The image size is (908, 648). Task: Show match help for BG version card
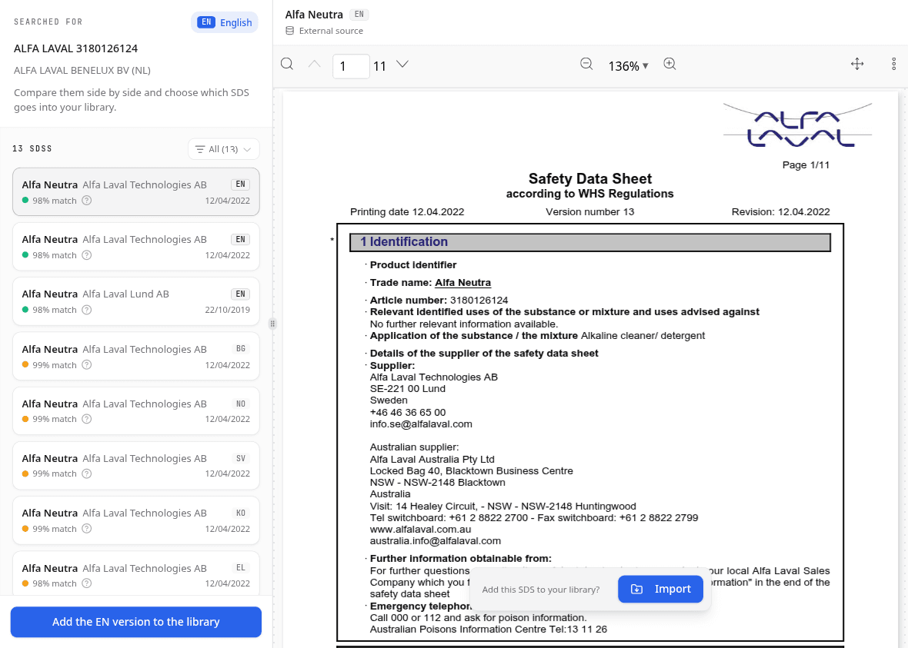click(x=87, y=365)
